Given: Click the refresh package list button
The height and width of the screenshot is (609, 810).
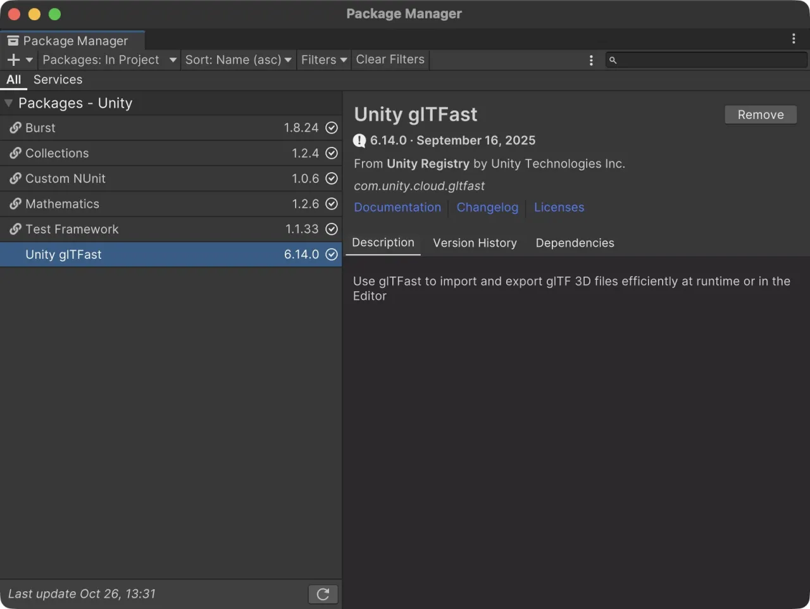Looking at the screenshot, I should (x=323, y=594).
